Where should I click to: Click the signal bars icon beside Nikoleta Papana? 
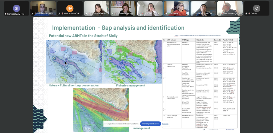tap(32, 14)
